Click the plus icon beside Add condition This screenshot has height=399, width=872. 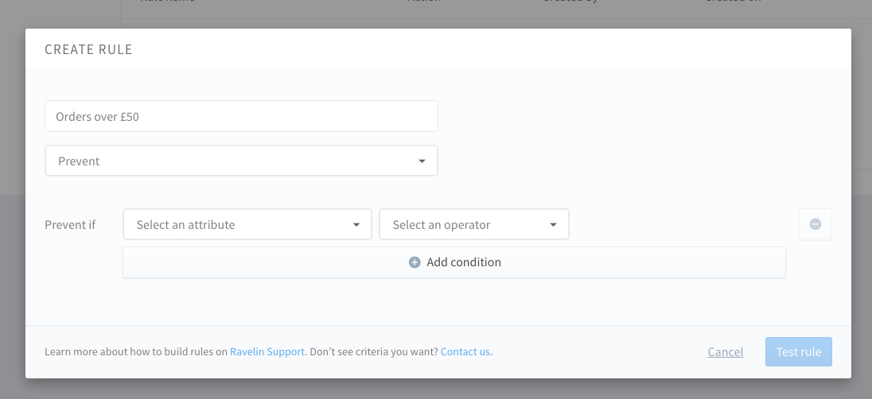click(x=415, y=262)
